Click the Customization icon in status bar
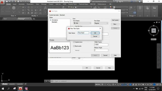This screenshot has width=162, height=91. coord(160,84)
